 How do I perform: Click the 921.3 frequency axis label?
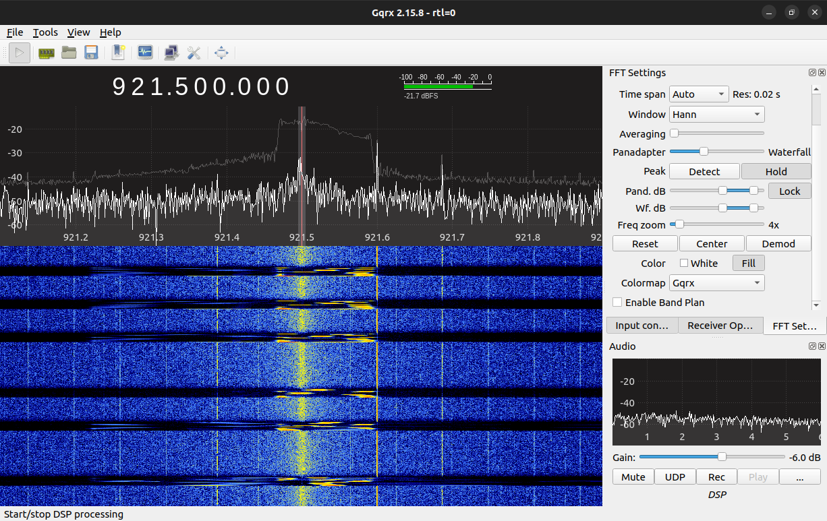(151, 237)
